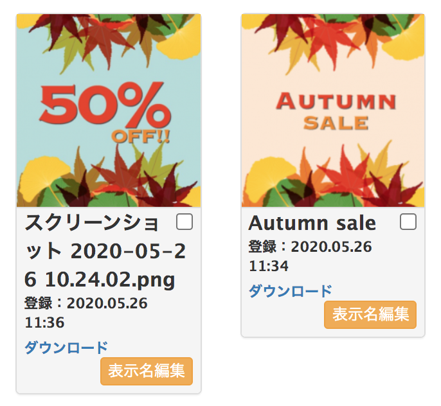Click the 登録:2020.05.26 11:34 date text
Screen dimensions: 441x406
[x=310, y=256]
